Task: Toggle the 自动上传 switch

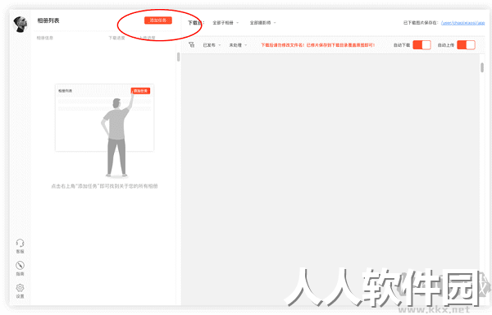Action: point(466,45)
